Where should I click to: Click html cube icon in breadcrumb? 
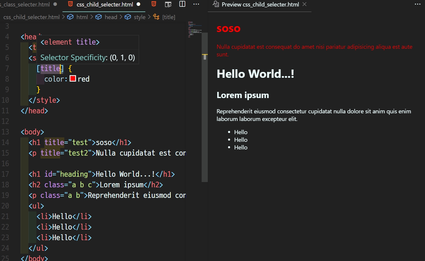[x=70, y=17]
